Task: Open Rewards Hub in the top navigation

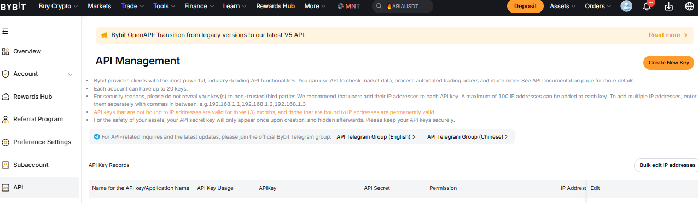Action: pyautogui.click(x=275, y=7)
